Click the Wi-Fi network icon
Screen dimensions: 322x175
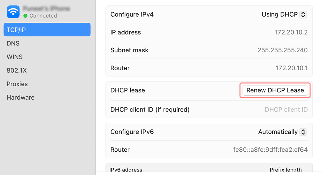click(x=13, y=12)
